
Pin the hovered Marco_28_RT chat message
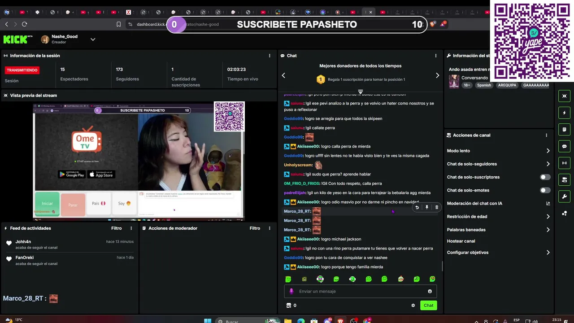[x=427, y=207]
